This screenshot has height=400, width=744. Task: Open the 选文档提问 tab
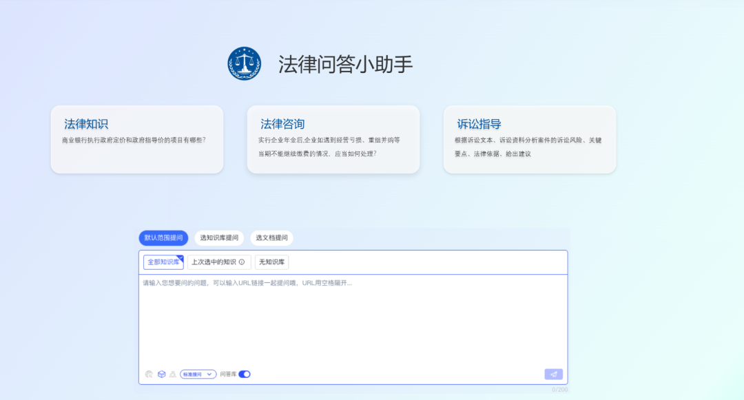pos(271,238)
